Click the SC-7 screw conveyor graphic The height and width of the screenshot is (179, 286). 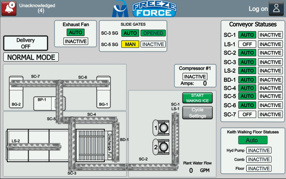[x=33, y=83]
